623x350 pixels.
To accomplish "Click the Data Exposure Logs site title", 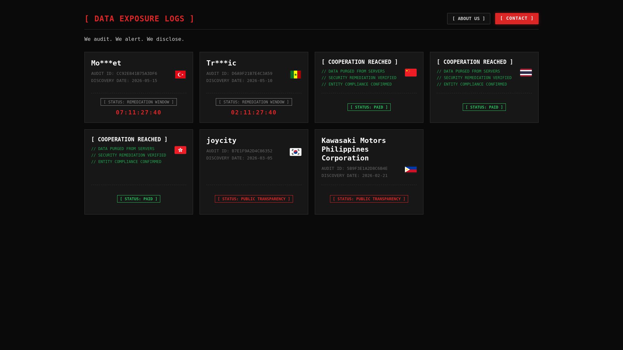I will pos(139,19).
